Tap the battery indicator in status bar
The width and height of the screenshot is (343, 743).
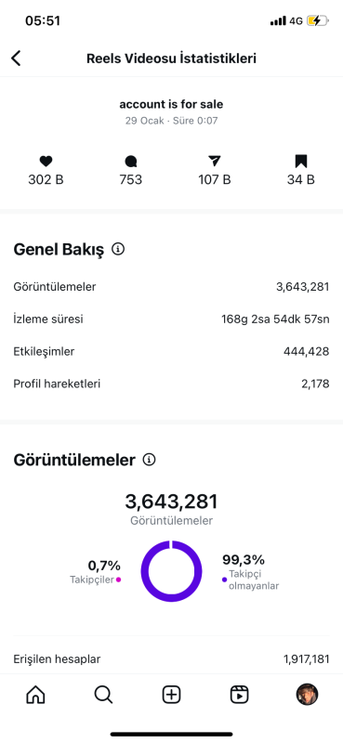(317, 20)
